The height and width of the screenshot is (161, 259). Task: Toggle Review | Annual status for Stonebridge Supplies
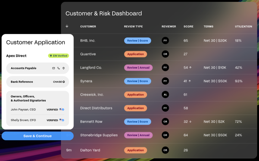tap(138, 135)
